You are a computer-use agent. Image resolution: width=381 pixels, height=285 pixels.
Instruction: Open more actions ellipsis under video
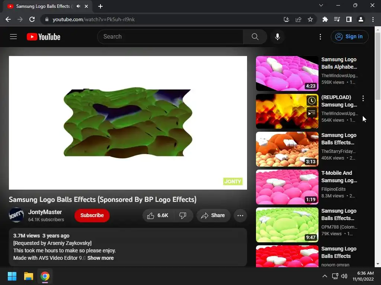[x=240, y=216]
